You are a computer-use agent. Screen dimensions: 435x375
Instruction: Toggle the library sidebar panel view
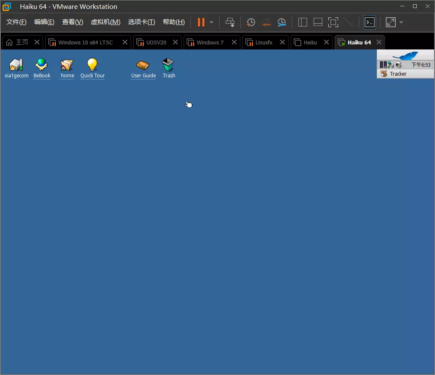303,22
